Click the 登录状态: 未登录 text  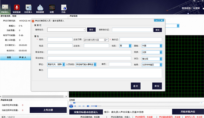click(x=191, y=8)
